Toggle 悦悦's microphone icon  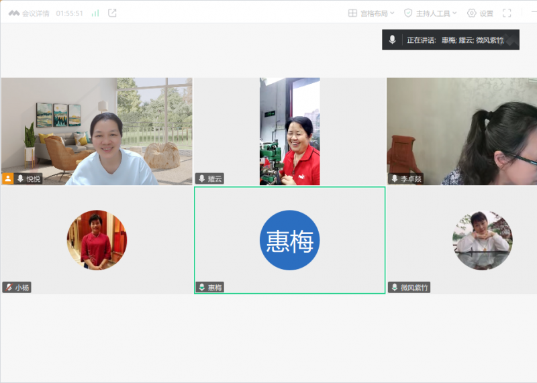pos(21,178)
